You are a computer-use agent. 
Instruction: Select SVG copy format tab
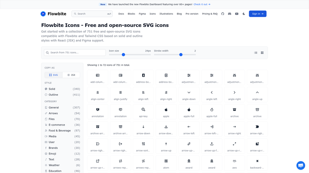coord(53,75)
